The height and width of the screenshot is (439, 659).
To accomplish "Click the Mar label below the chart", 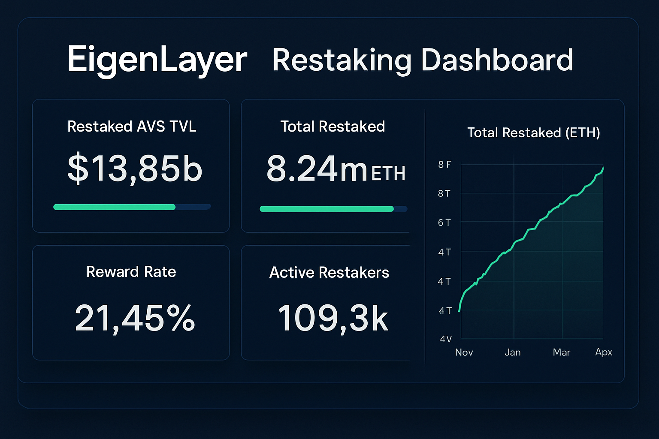I will tap(562, 352).
